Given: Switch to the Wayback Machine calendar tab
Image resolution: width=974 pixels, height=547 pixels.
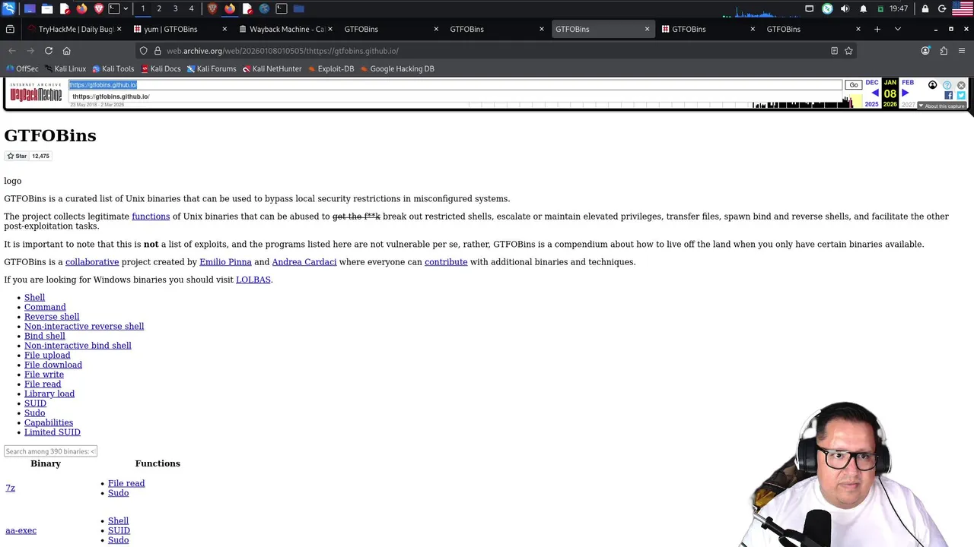Looking at the screenshot, I should [x=286, y=29].
